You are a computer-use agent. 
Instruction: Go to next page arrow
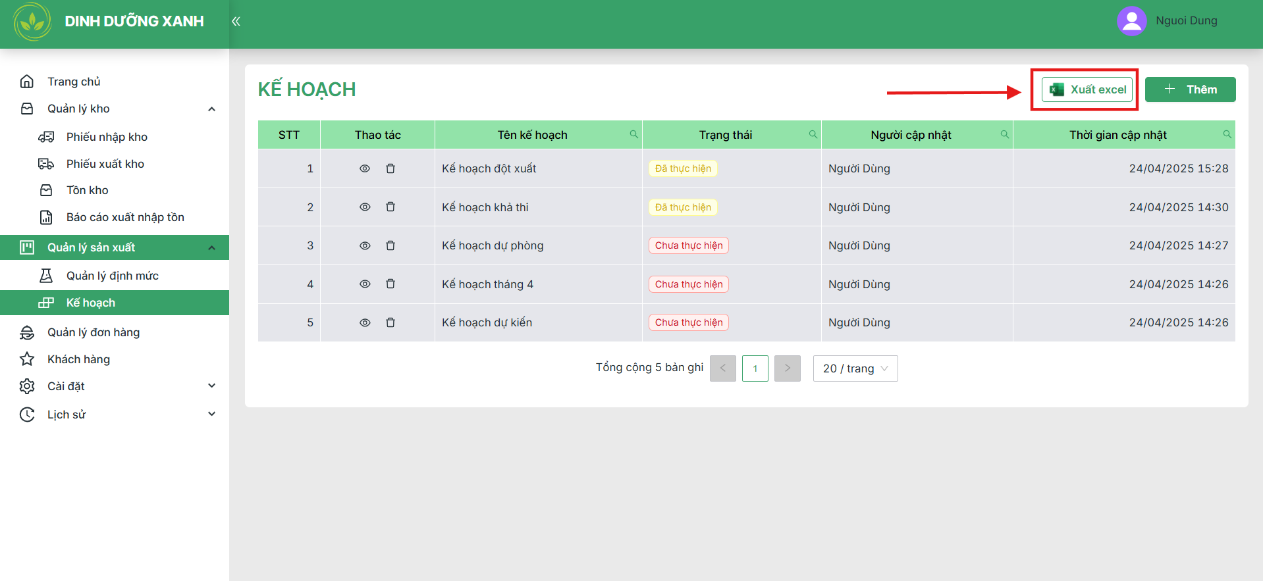pos(788,368)
